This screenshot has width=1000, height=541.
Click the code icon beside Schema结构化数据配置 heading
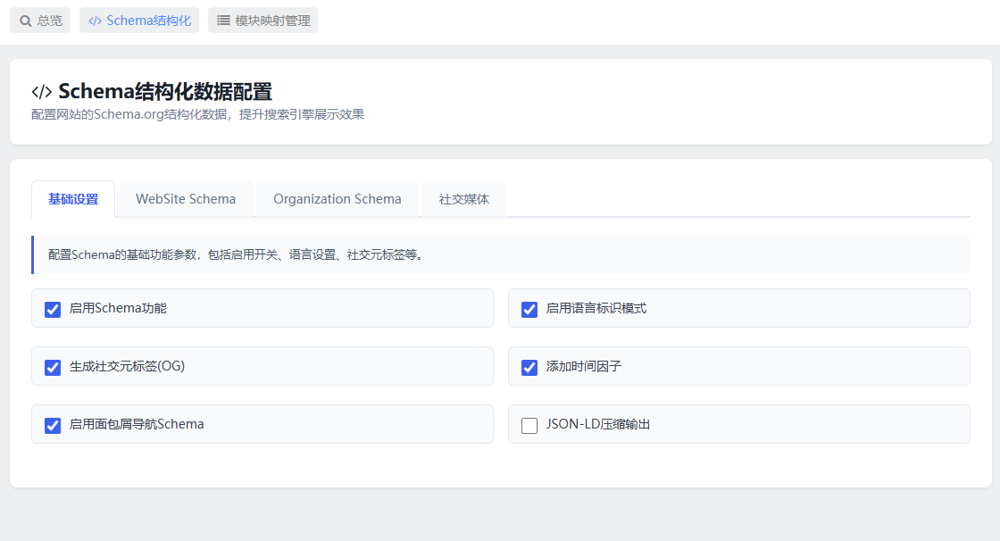point(42,92)
